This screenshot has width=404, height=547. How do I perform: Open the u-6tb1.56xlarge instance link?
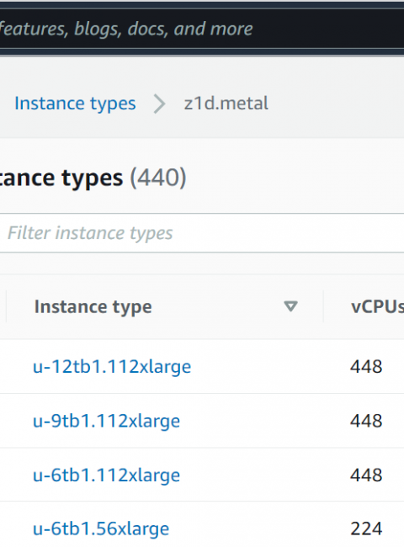[x=101, y=528]
